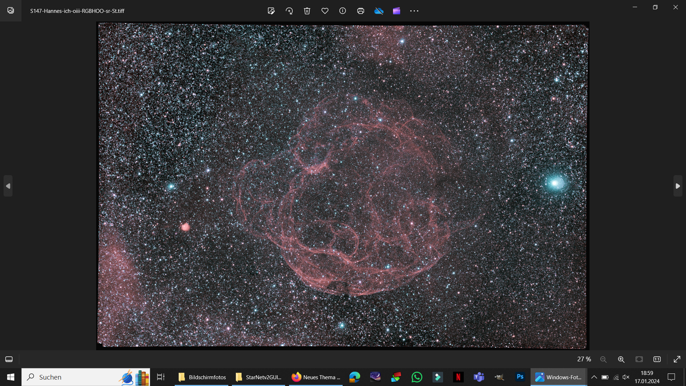Viewport: 686px width, 386px height.
Task: Switch to Neues Thema Firefox taskbar item
Action: 316,377
